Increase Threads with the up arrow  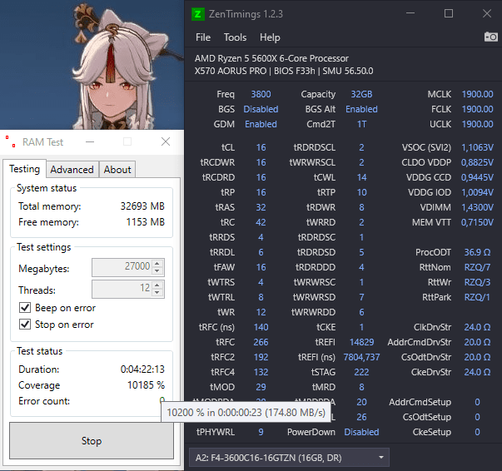coord(157,285)
